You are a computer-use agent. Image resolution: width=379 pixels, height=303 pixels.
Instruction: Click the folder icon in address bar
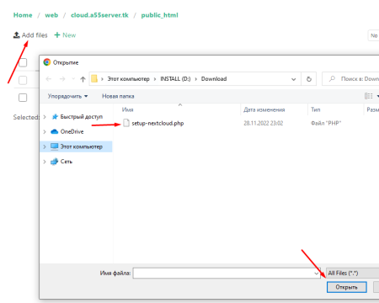coord(94,79)
